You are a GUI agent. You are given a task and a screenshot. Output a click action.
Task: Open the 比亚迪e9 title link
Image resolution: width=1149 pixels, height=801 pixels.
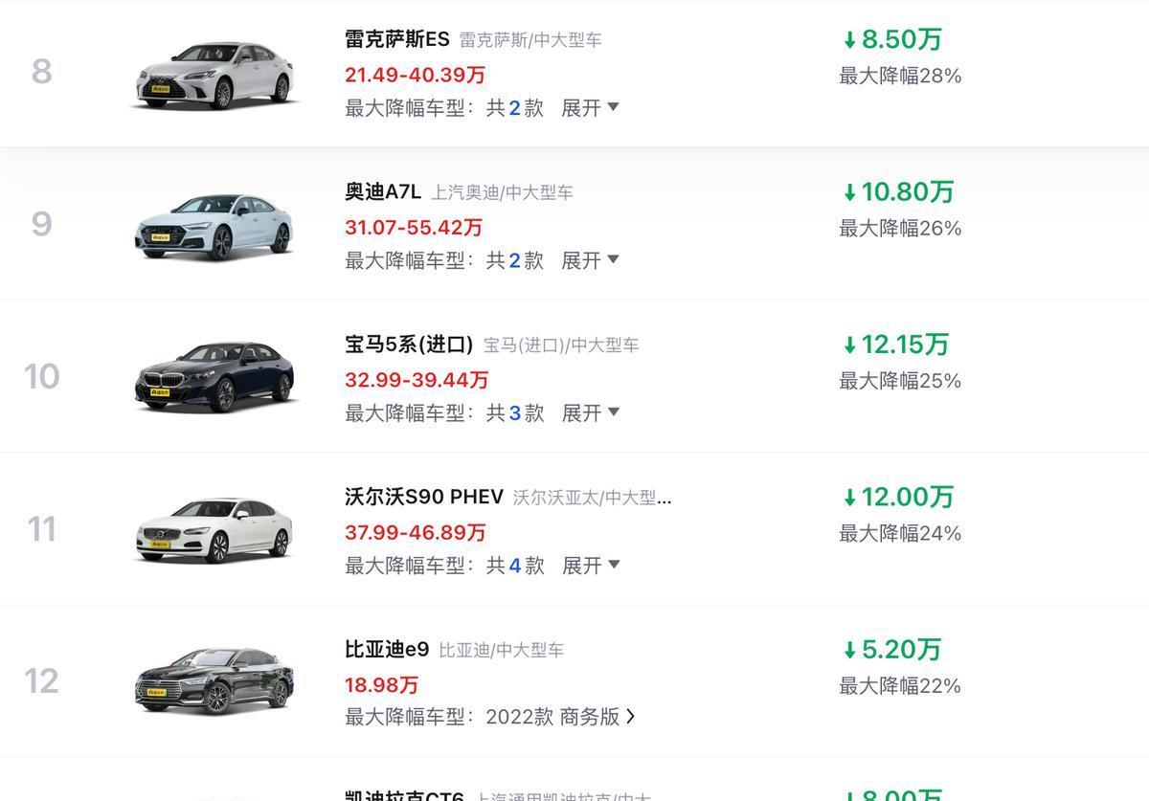pyautogui.click(x=387, y=650)
